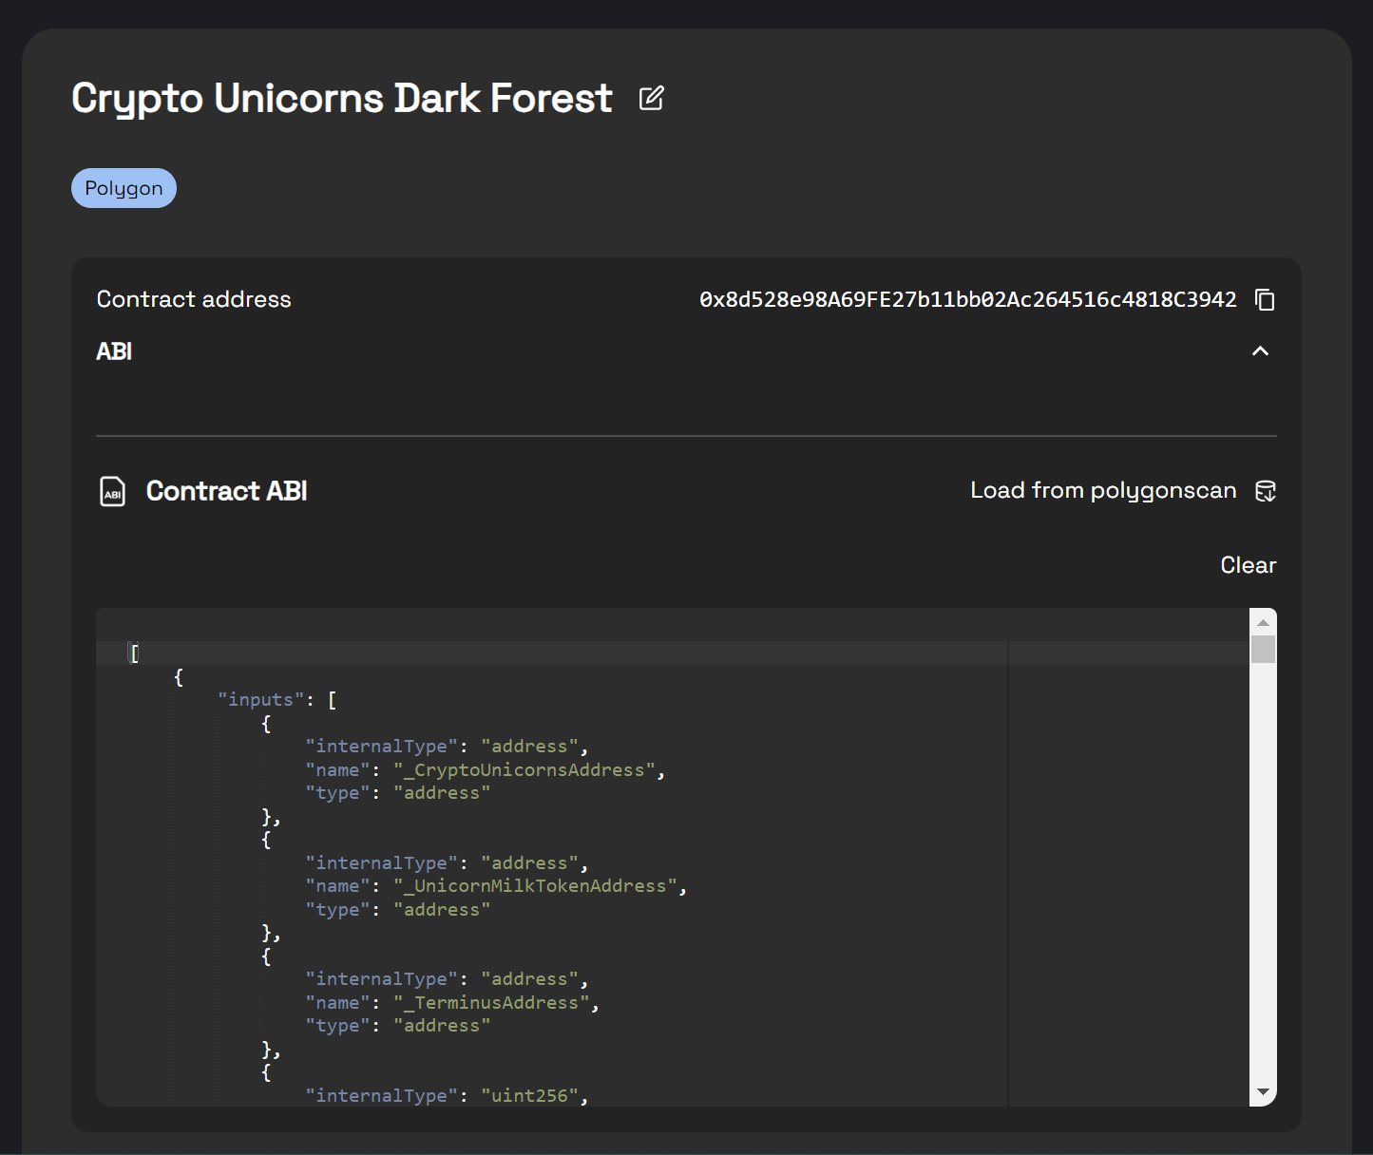The width and height of the screenshot is (1373, 1155).
Task: Edit the Crypto Unicorns Dark Forest title
Action: point(651,98)
